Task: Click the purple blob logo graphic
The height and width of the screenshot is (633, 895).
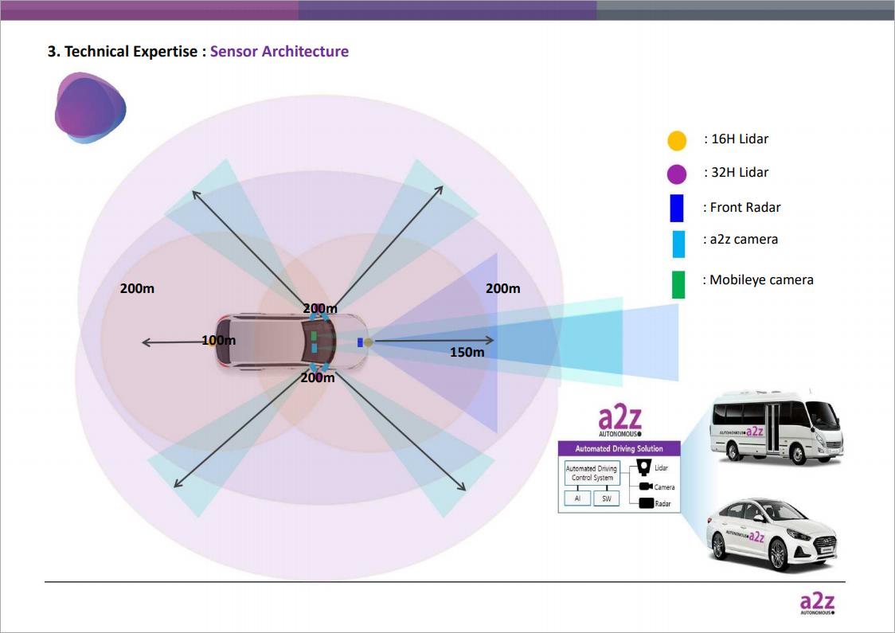Action: [90, 107]
